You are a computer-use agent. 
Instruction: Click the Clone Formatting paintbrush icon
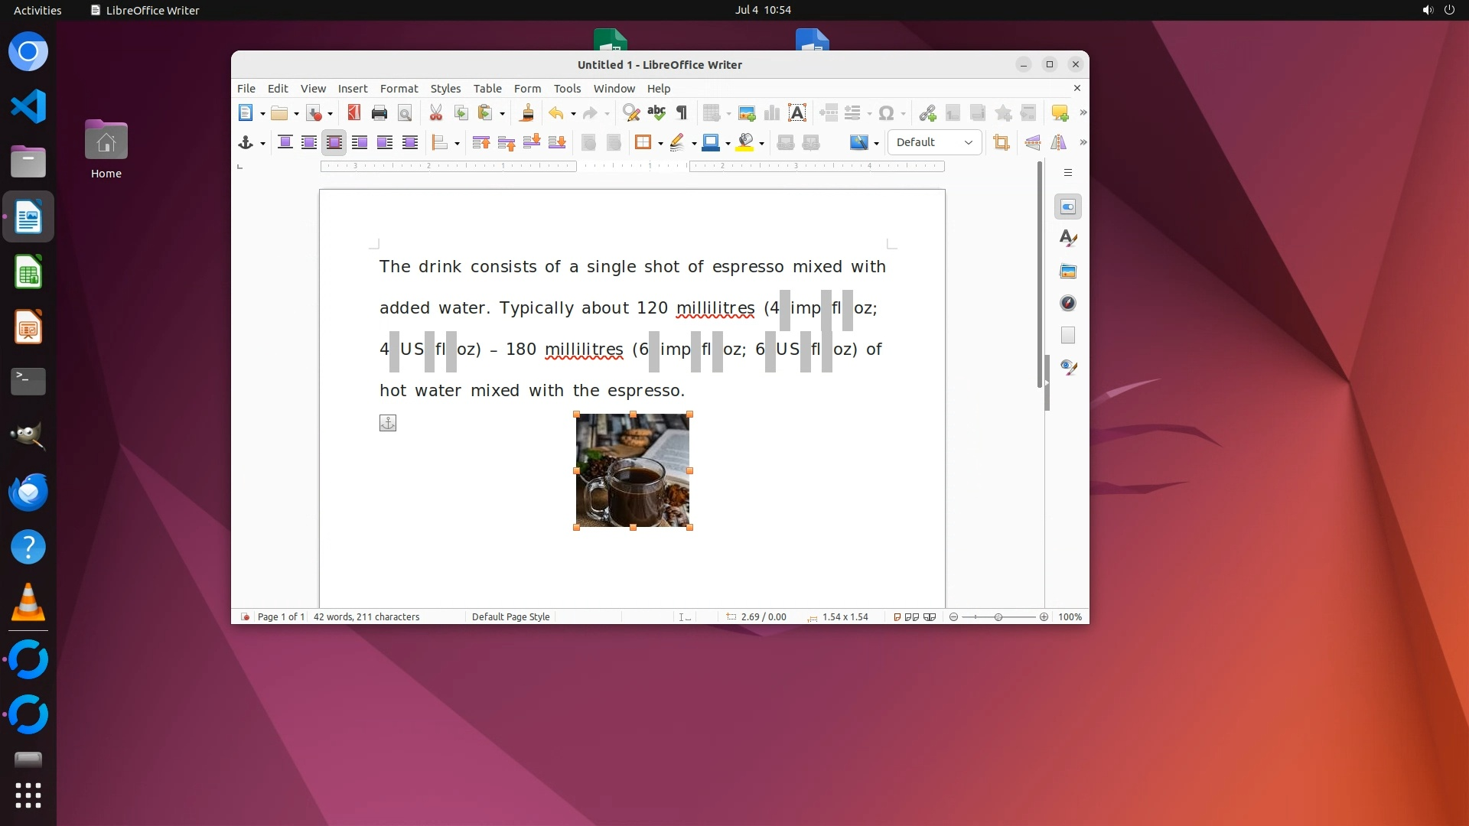pyautogui.click(x=526, y=113)
